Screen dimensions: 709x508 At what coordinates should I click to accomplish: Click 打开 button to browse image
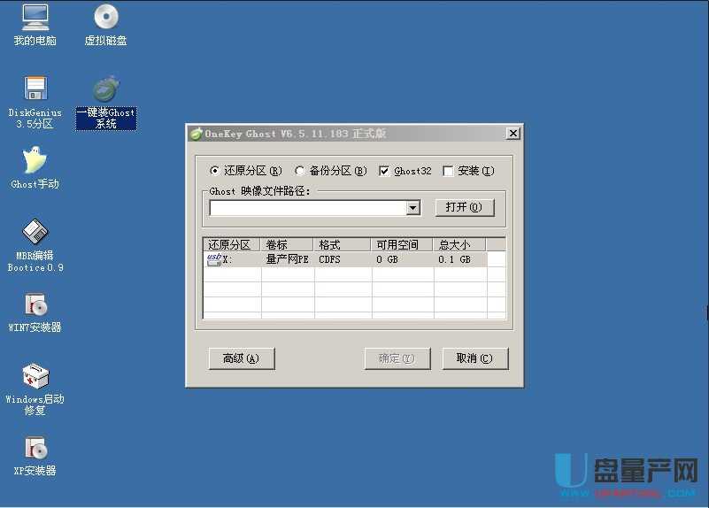464,207
